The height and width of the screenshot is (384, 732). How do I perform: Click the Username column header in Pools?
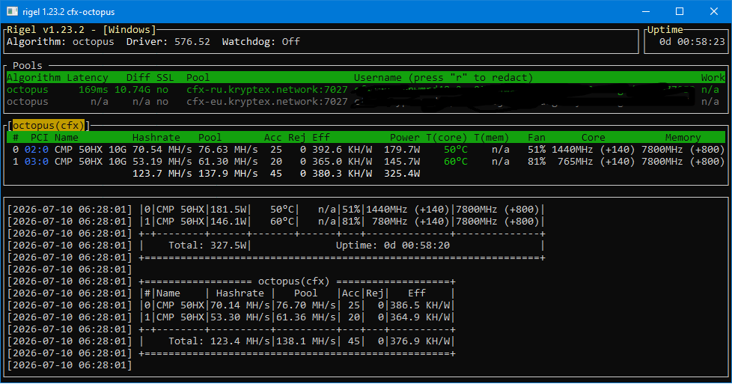(377, 78)
